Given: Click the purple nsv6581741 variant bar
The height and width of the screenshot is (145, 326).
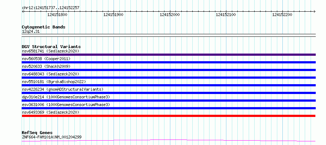Looking at the screenshot, I should [168, 55].
